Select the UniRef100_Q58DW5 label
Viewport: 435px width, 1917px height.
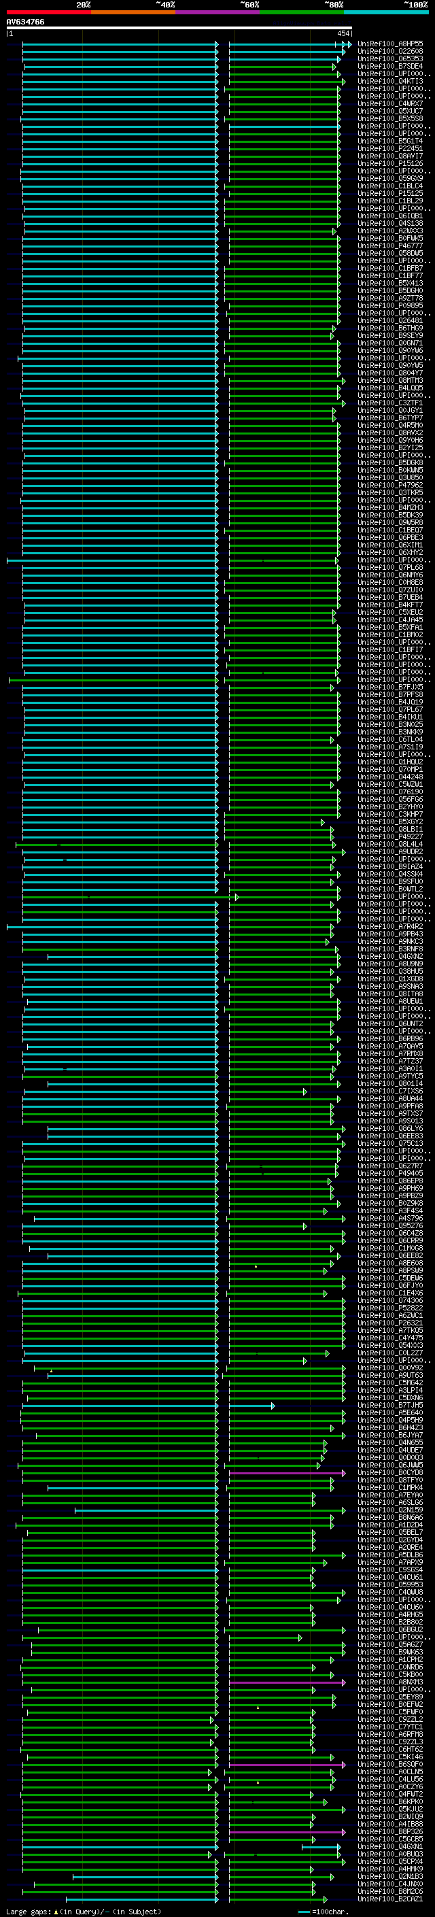(390, 253)
